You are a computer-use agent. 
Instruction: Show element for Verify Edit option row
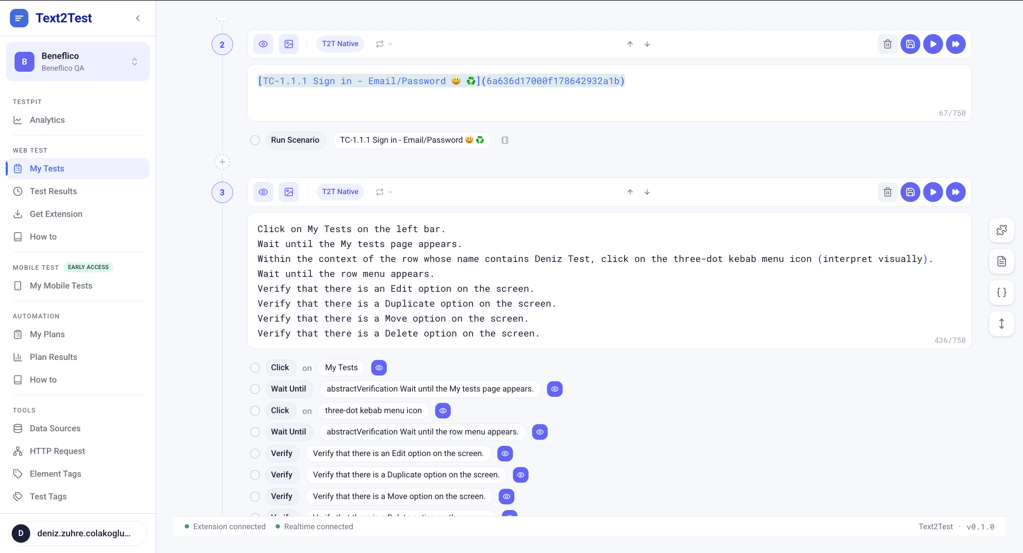505,453
